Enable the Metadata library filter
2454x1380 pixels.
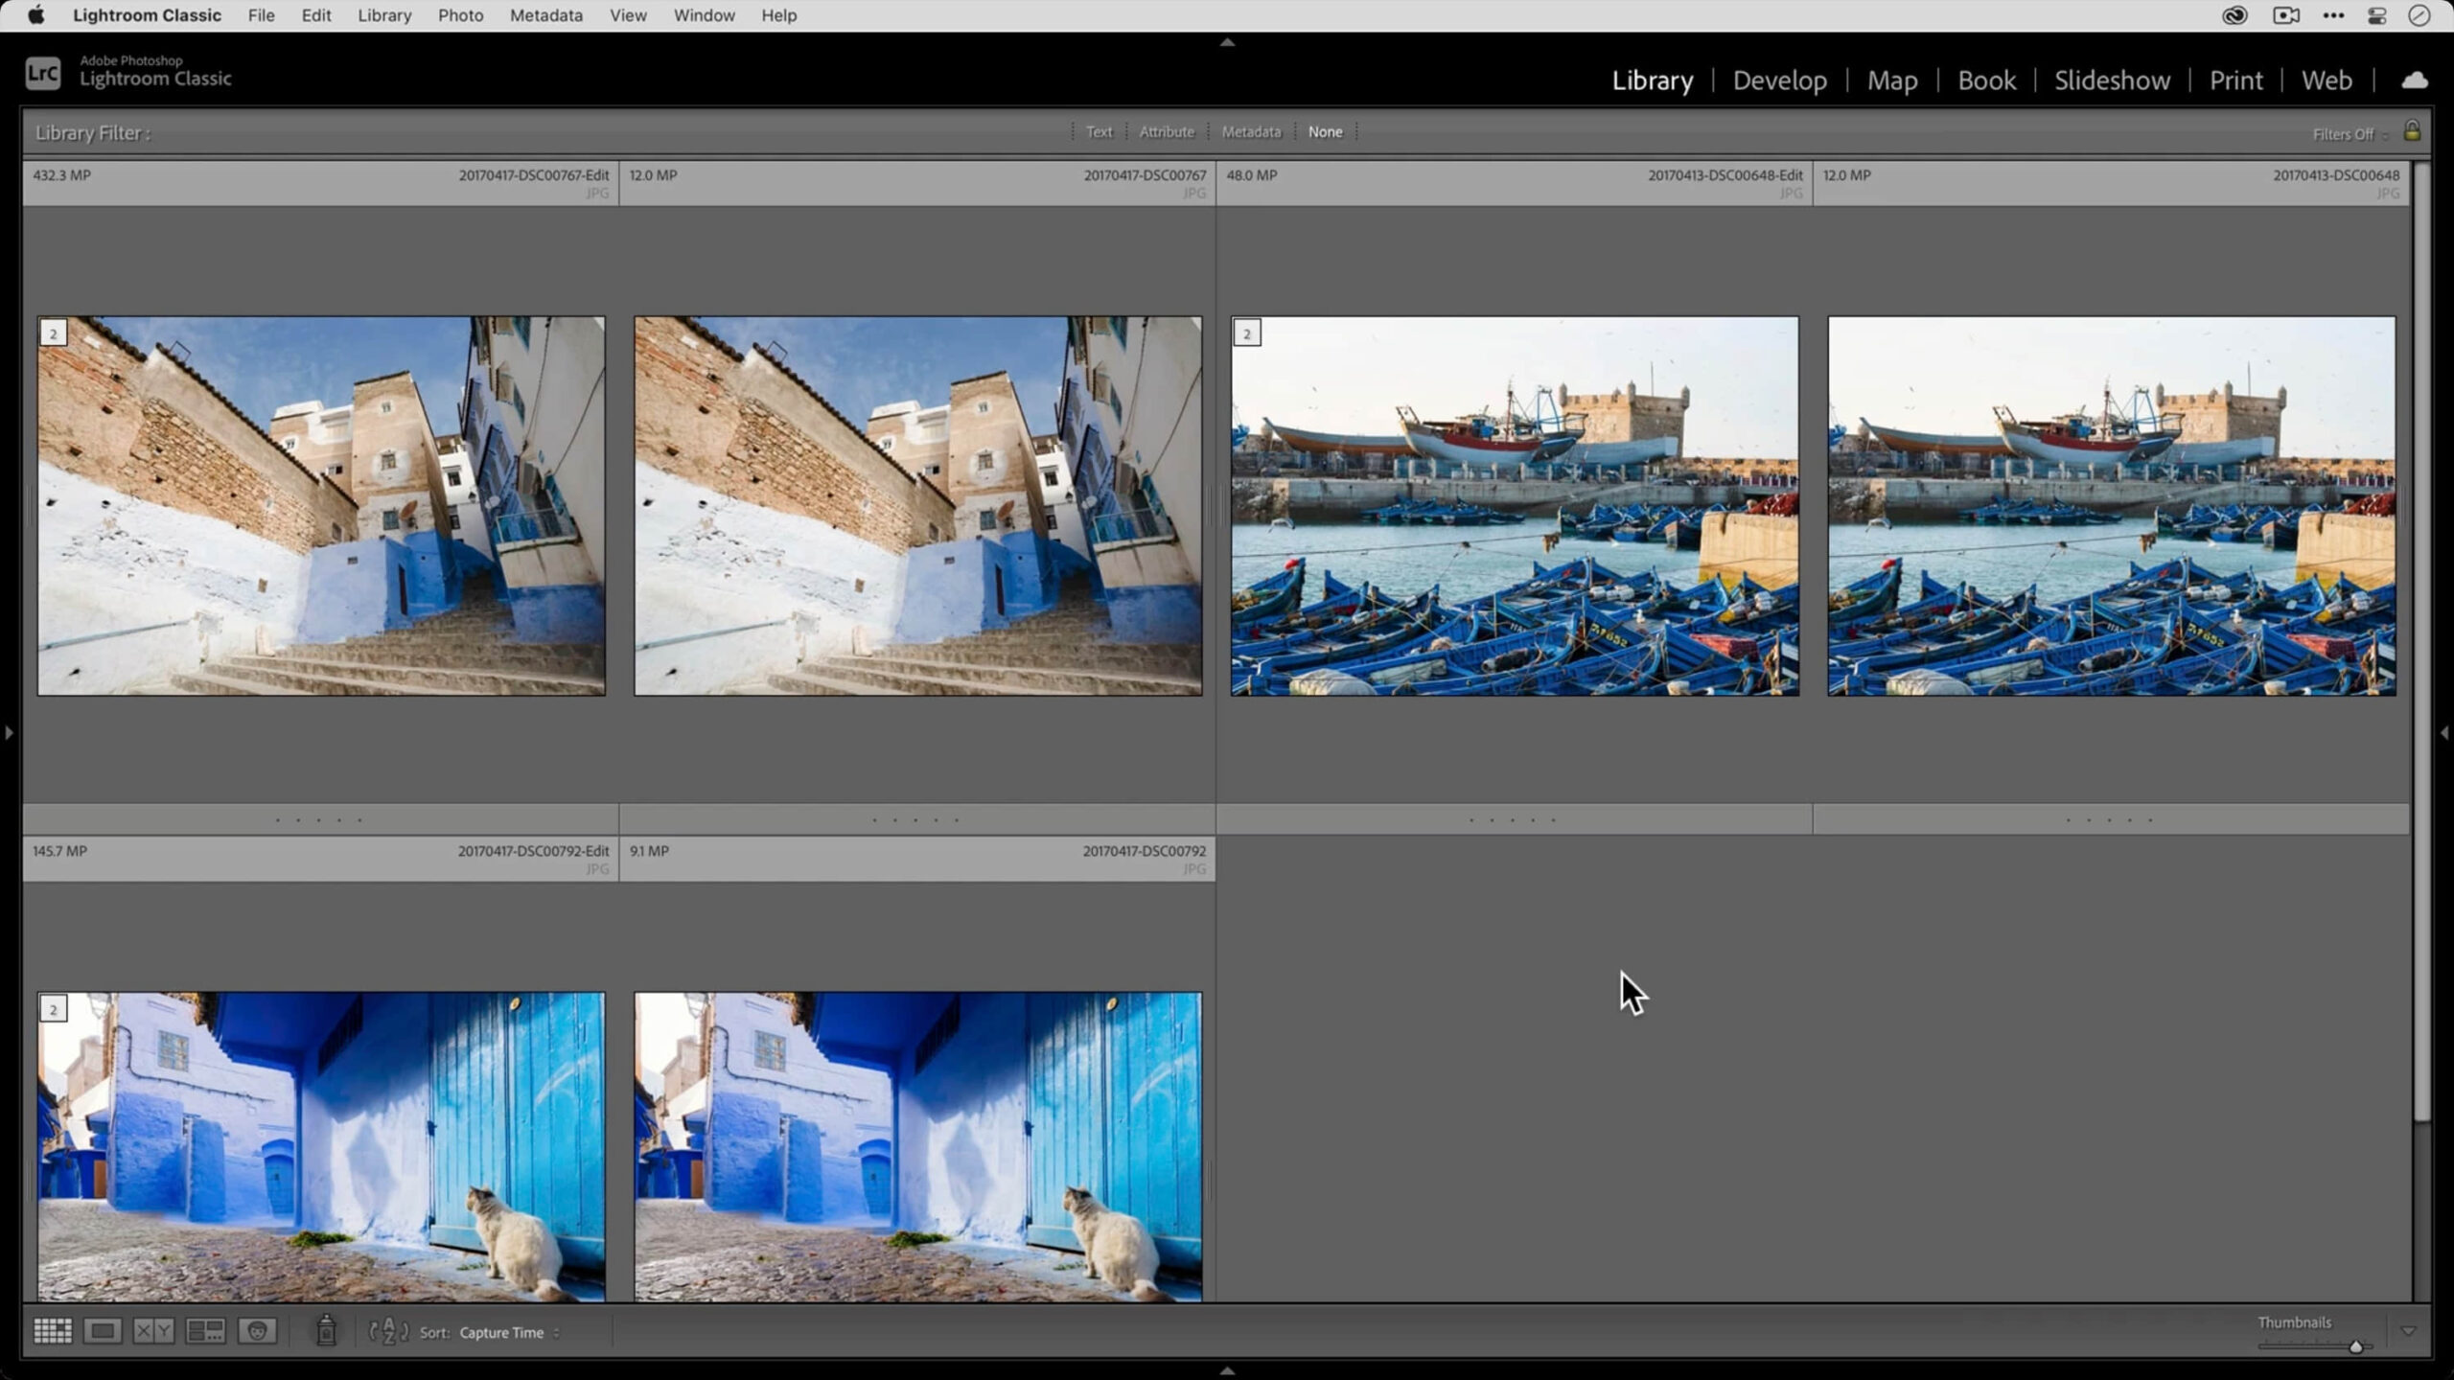(1251, 132)
